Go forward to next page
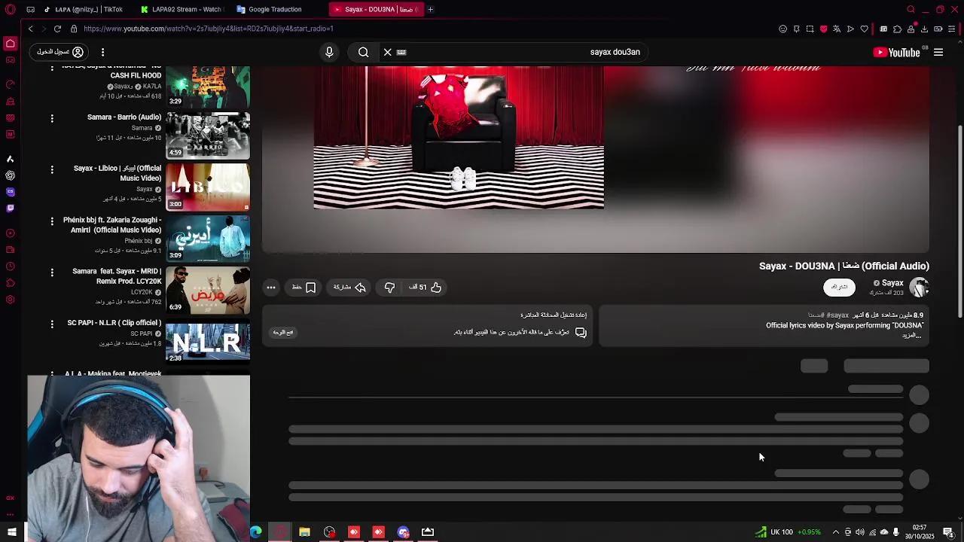The height and width of the screenshot is (542, 964). 43,29
